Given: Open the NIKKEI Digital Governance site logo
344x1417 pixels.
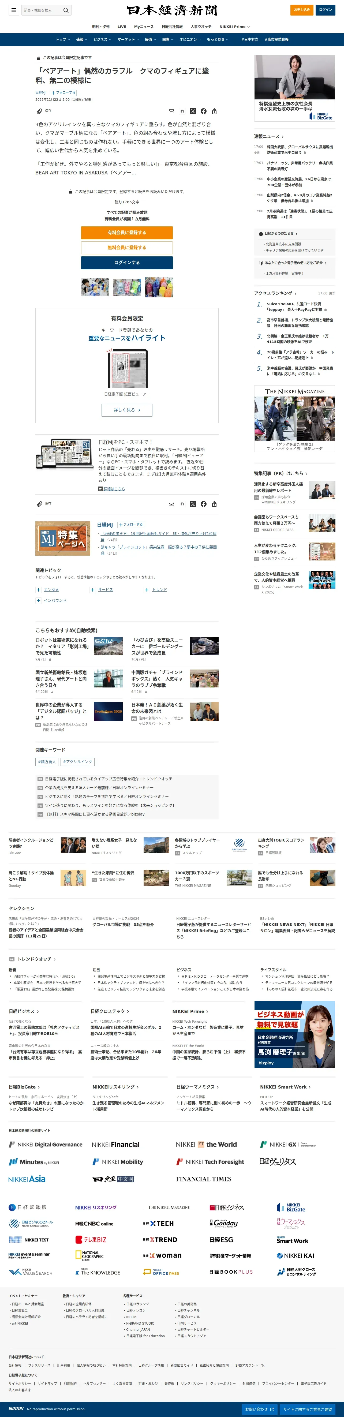Looking at the screenshot, I should (46, 1145).
